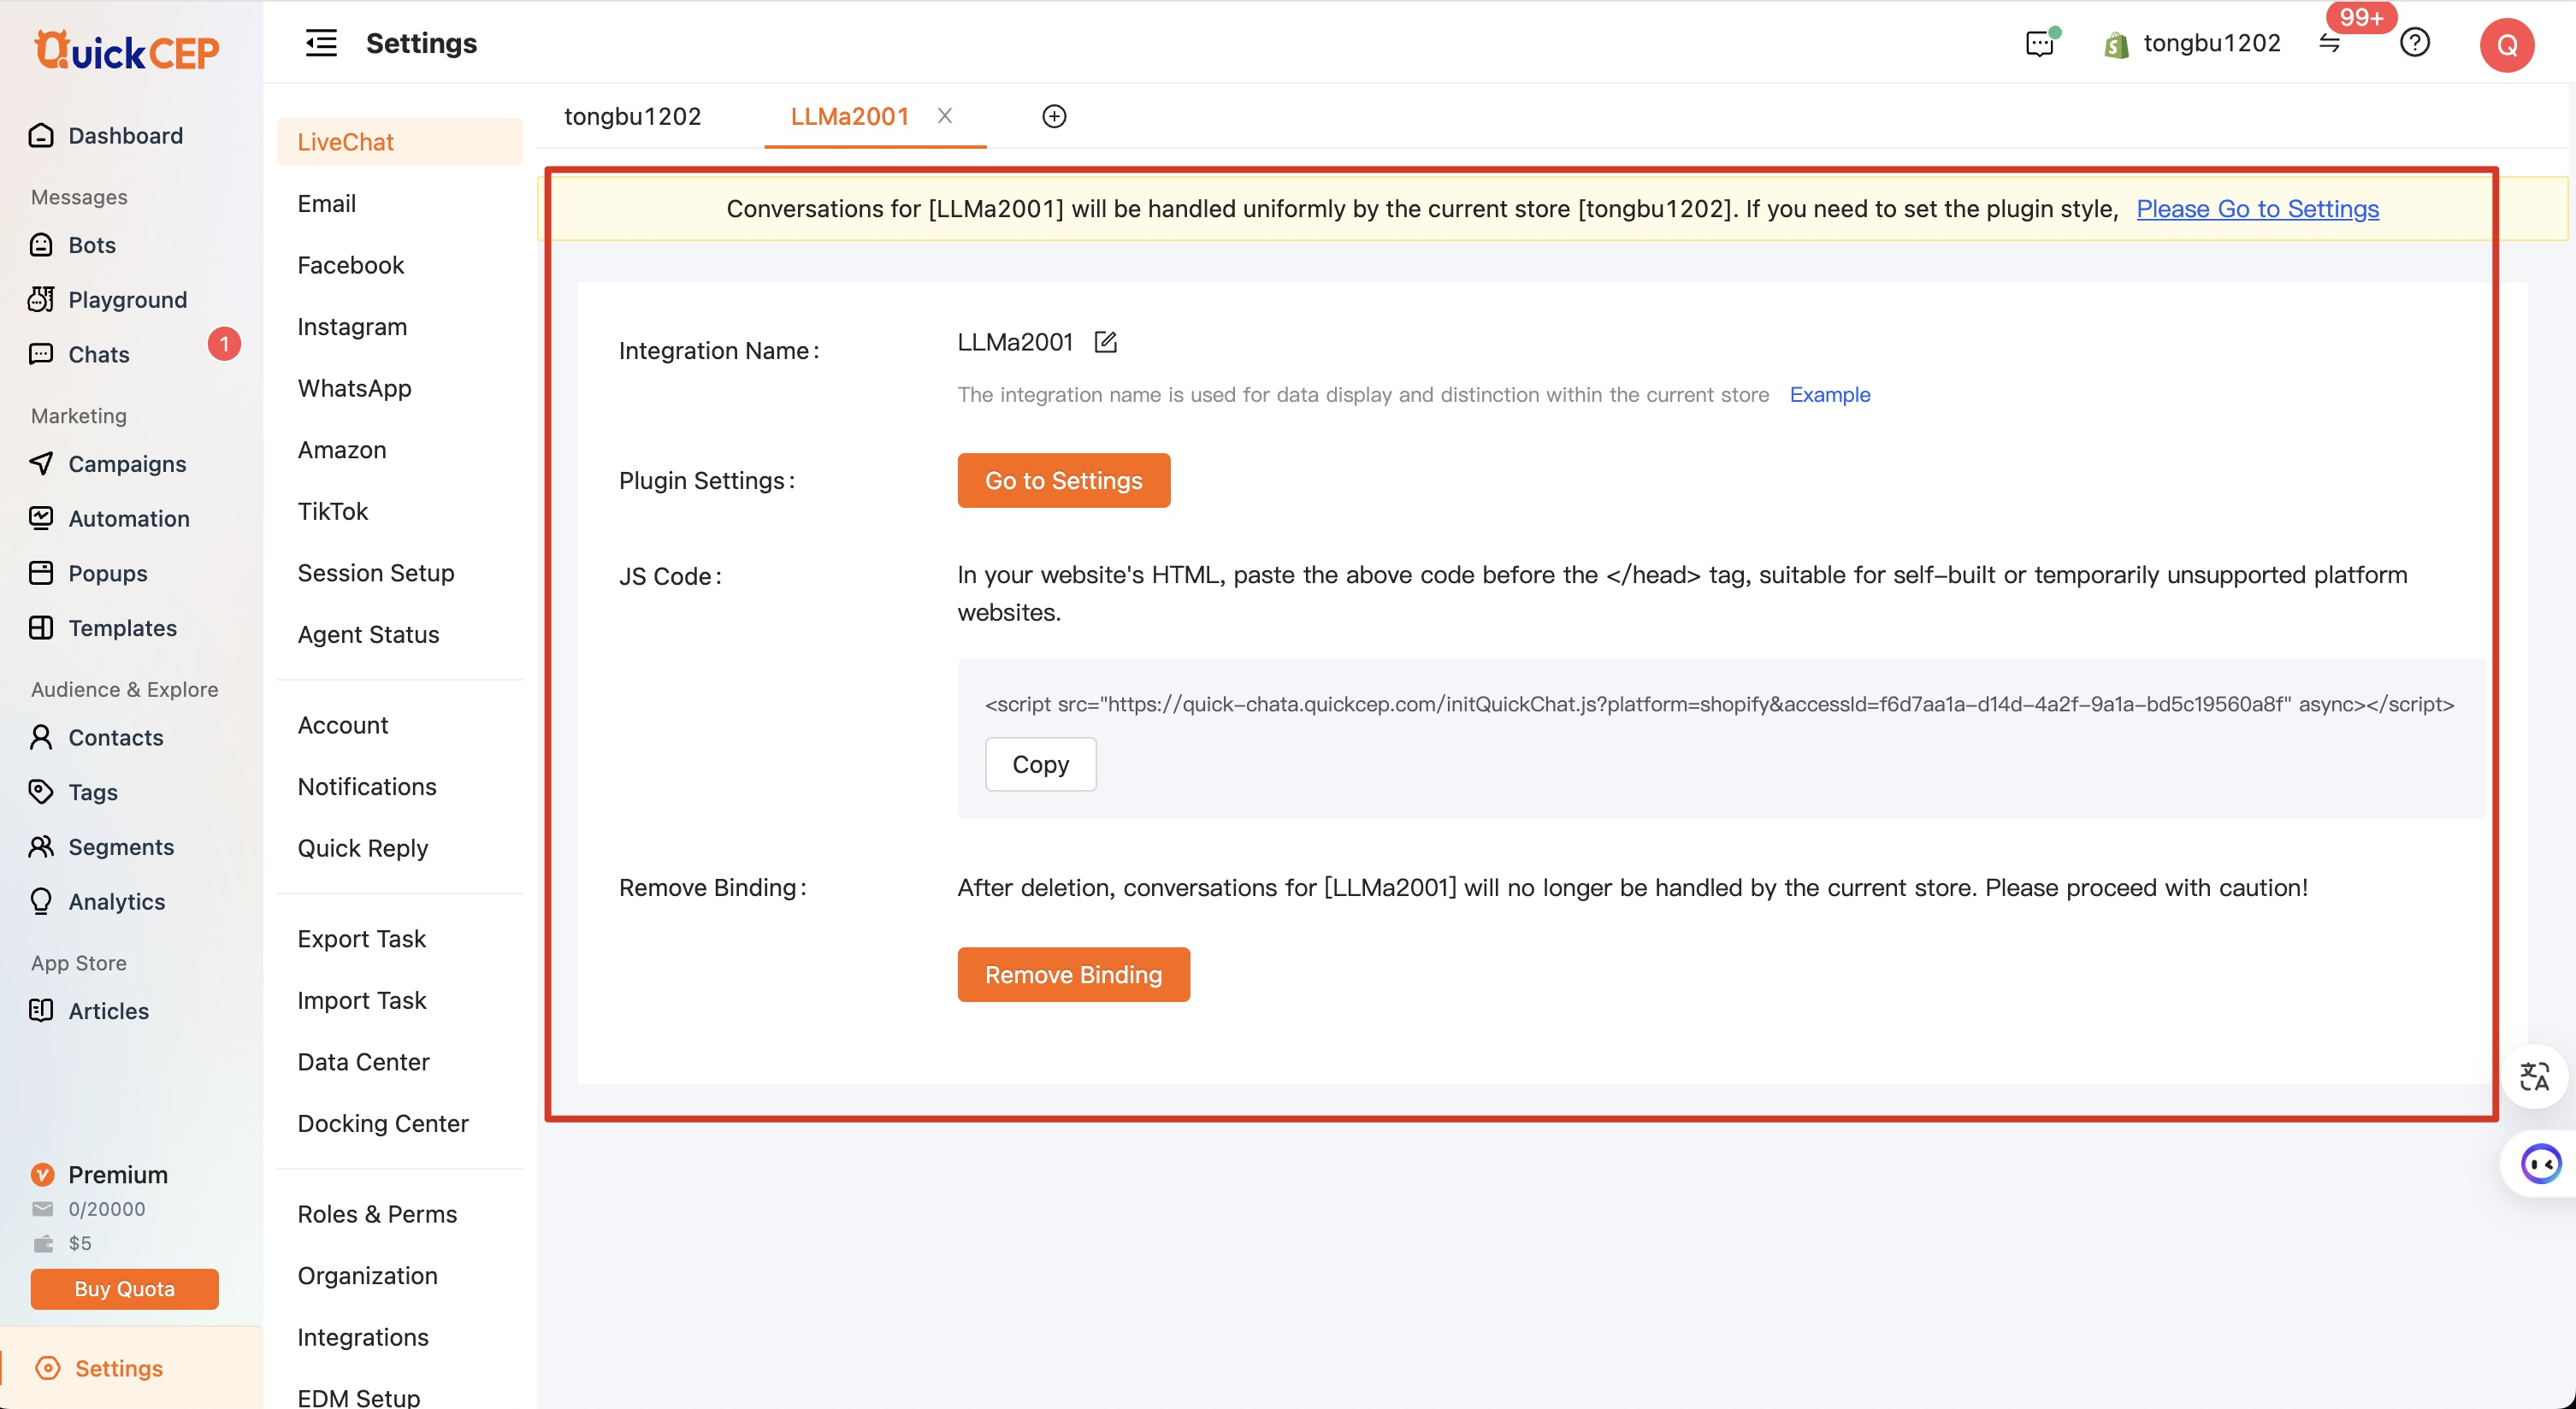The image size is (2576, 1409).
Task: Open the user avatar Q menu
Action: tap(2506, 45)
